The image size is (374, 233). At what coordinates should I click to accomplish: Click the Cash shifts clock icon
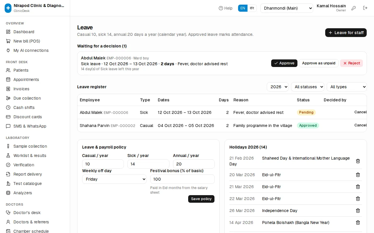(8, 107)
